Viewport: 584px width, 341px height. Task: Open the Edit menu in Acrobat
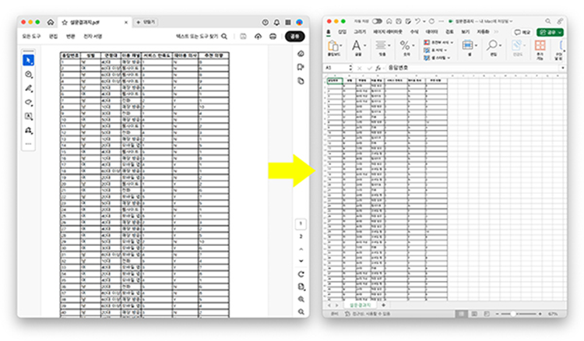53,37
